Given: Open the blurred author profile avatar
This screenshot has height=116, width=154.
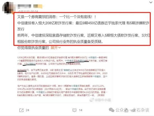Looking at the screenshot, I should pos(8,8).
